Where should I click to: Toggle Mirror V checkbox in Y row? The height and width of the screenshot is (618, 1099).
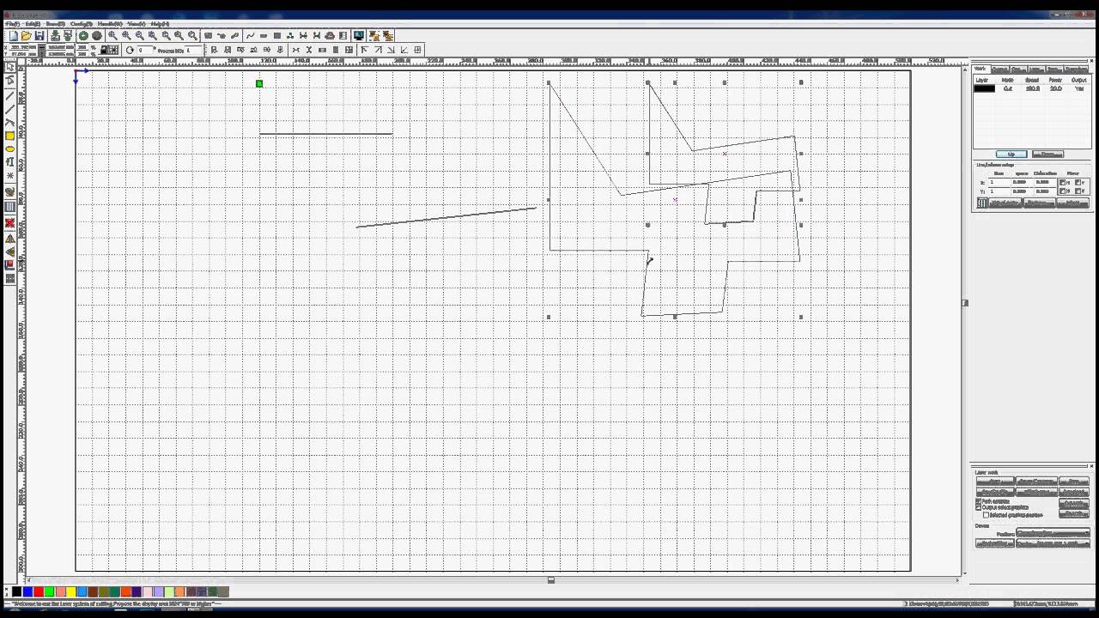coord(1078,191)
